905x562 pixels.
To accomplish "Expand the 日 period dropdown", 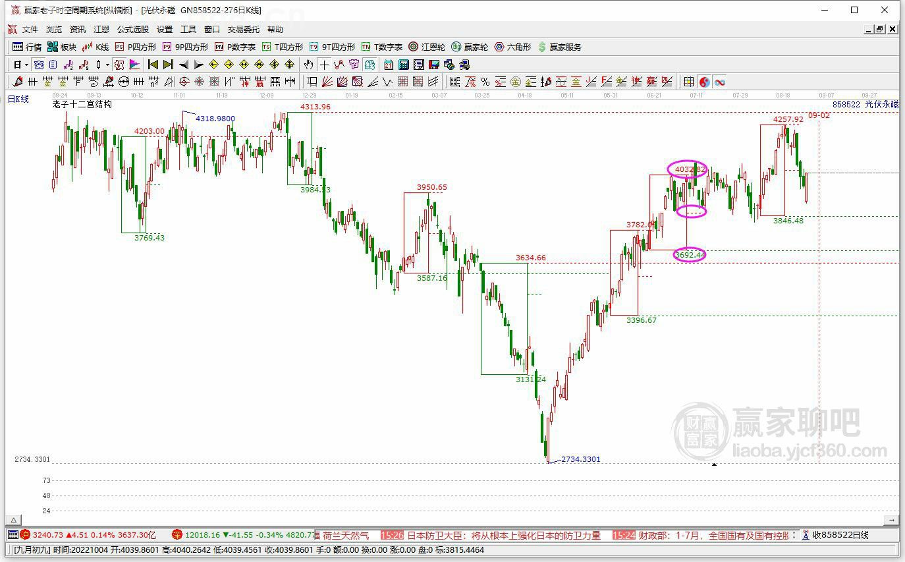I will click(x=26, y=65).
